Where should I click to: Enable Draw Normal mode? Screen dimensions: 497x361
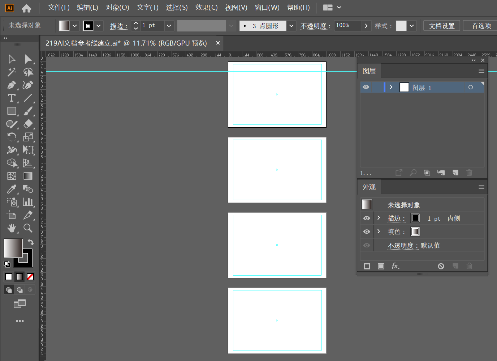(9, 290)
